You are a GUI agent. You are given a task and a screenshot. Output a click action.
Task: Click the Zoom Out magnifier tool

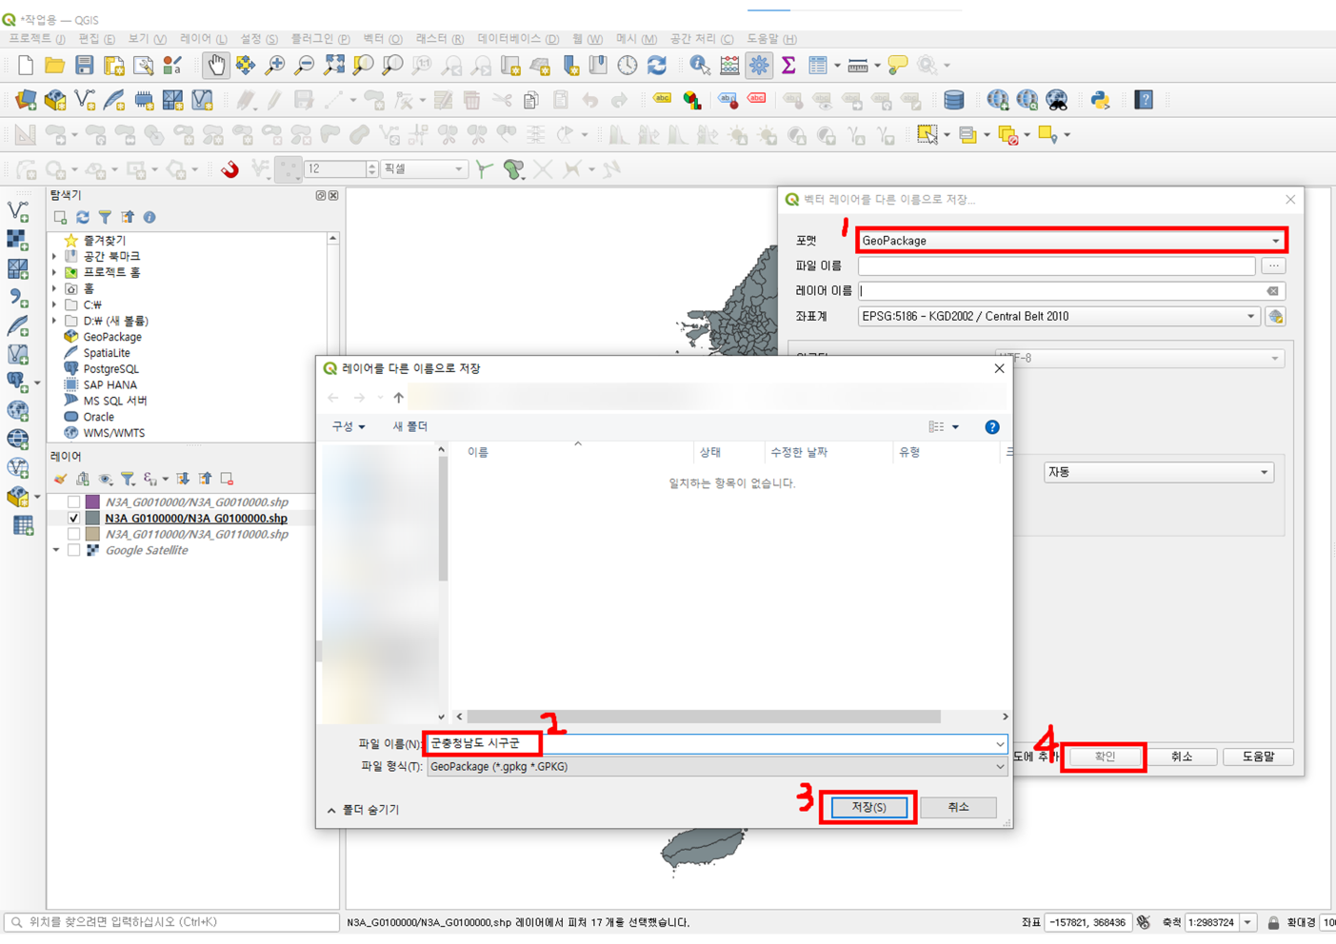coord(305,66)
